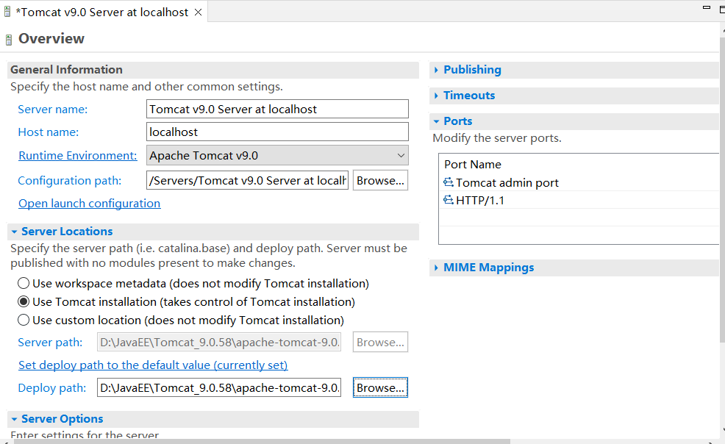This screenshot has height=444, width=725.
Task: Open the Runtime Environment dropdown
Action: tap(278, 155)
